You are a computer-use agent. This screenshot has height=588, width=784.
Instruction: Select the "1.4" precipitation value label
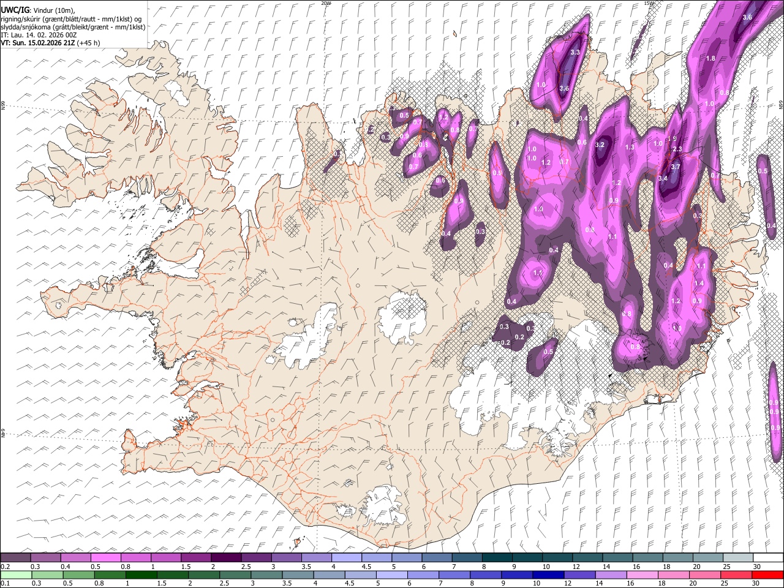click(x=699, y=283)
